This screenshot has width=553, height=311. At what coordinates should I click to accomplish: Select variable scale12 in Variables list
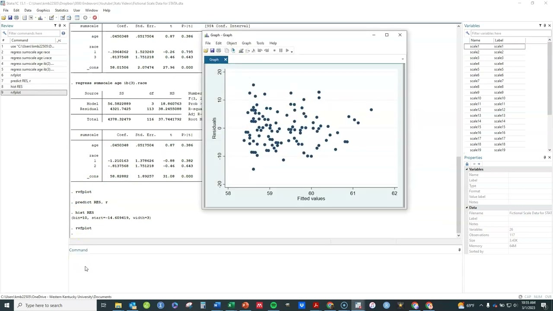pos(495,110)
